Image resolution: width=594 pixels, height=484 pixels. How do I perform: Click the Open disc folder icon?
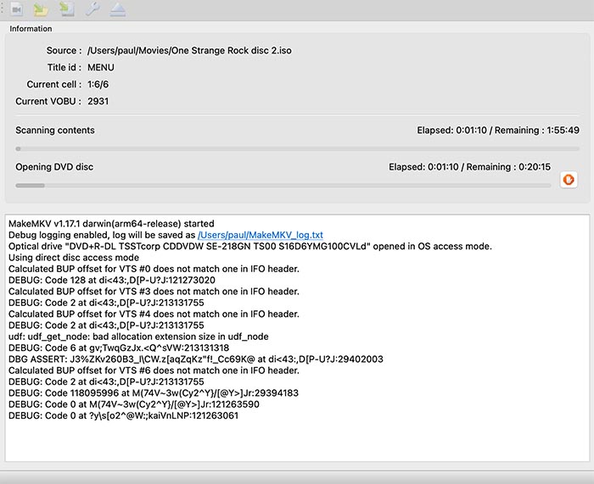(41, 9)
